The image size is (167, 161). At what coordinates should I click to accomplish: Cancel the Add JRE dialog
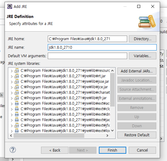pyautogui.click(x=142, y=150)
